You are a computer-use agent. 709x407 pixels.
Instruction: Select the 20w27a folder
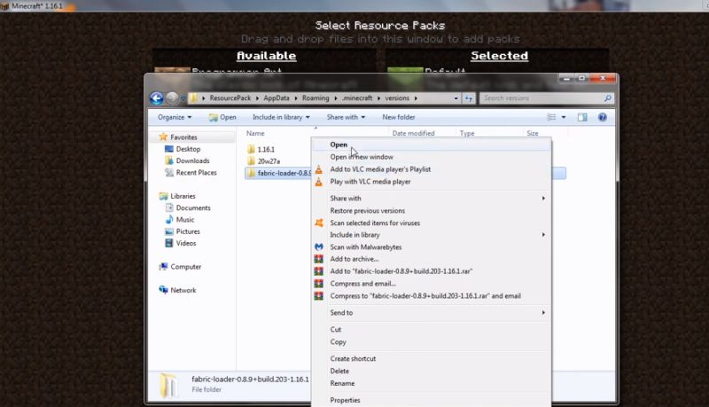click(x=263, y=161)
